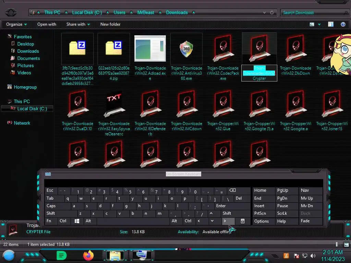Refresh the Downloads folder
The image size is (351, 263).
point(272,13)
